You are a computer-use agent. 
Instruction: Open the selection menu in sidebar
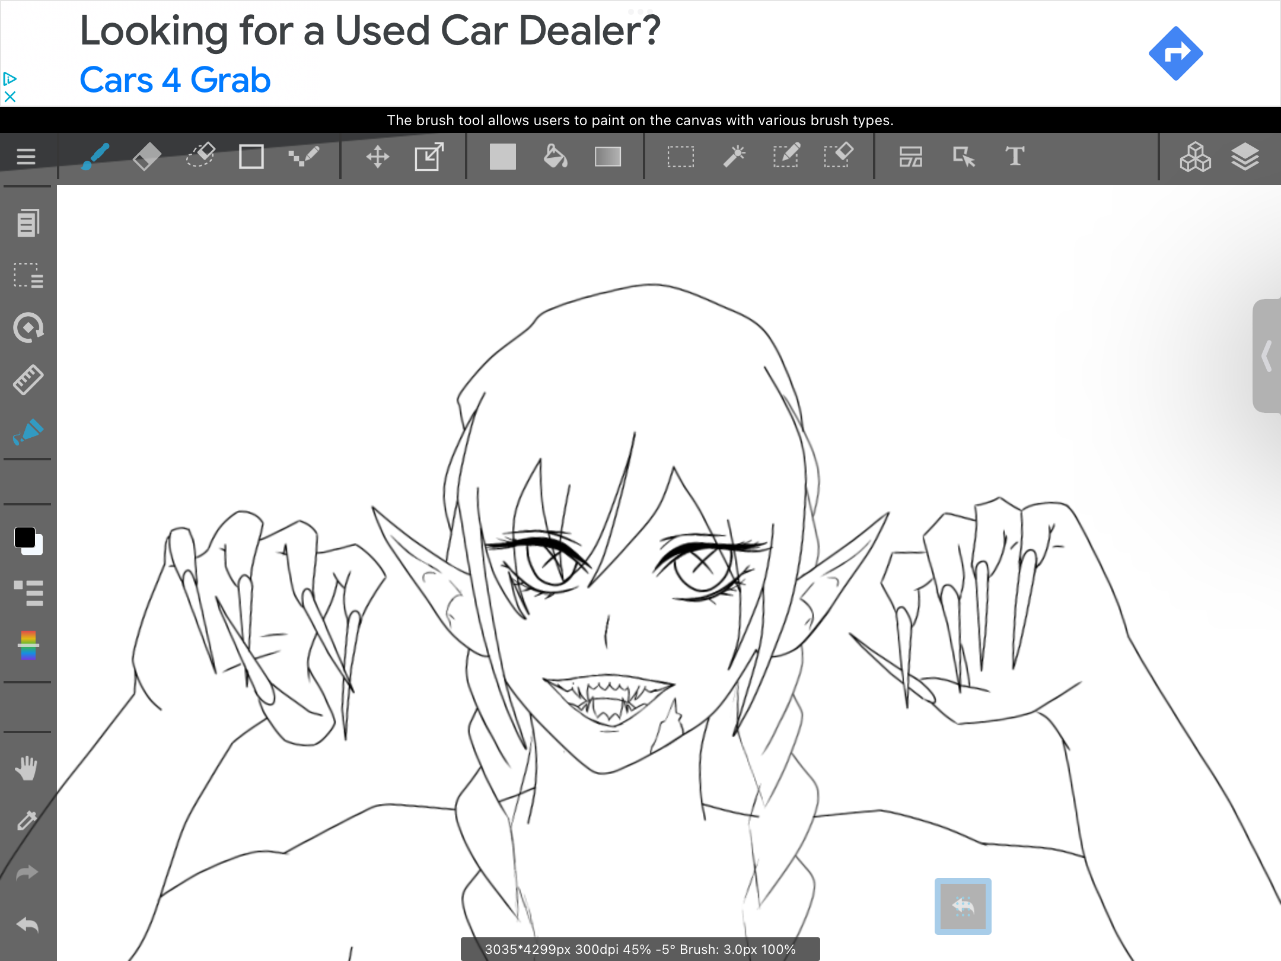(x=28, y=275)
